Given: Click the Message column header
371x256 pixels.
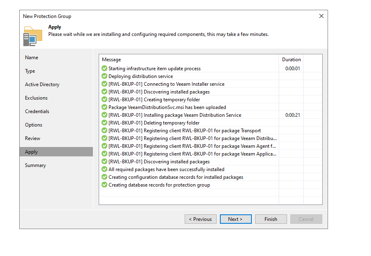Looking at the screenshot, I should coord(189,60).
